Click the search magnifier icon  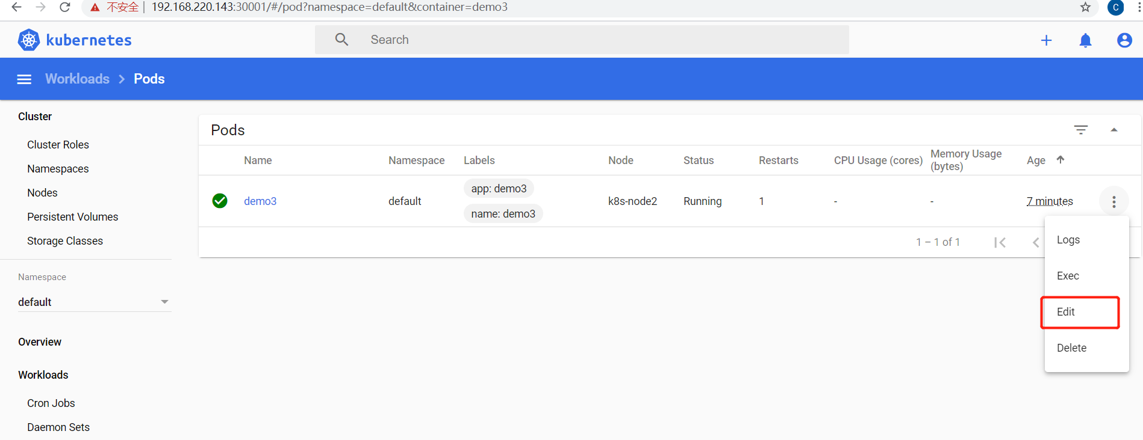pos(341,40)
